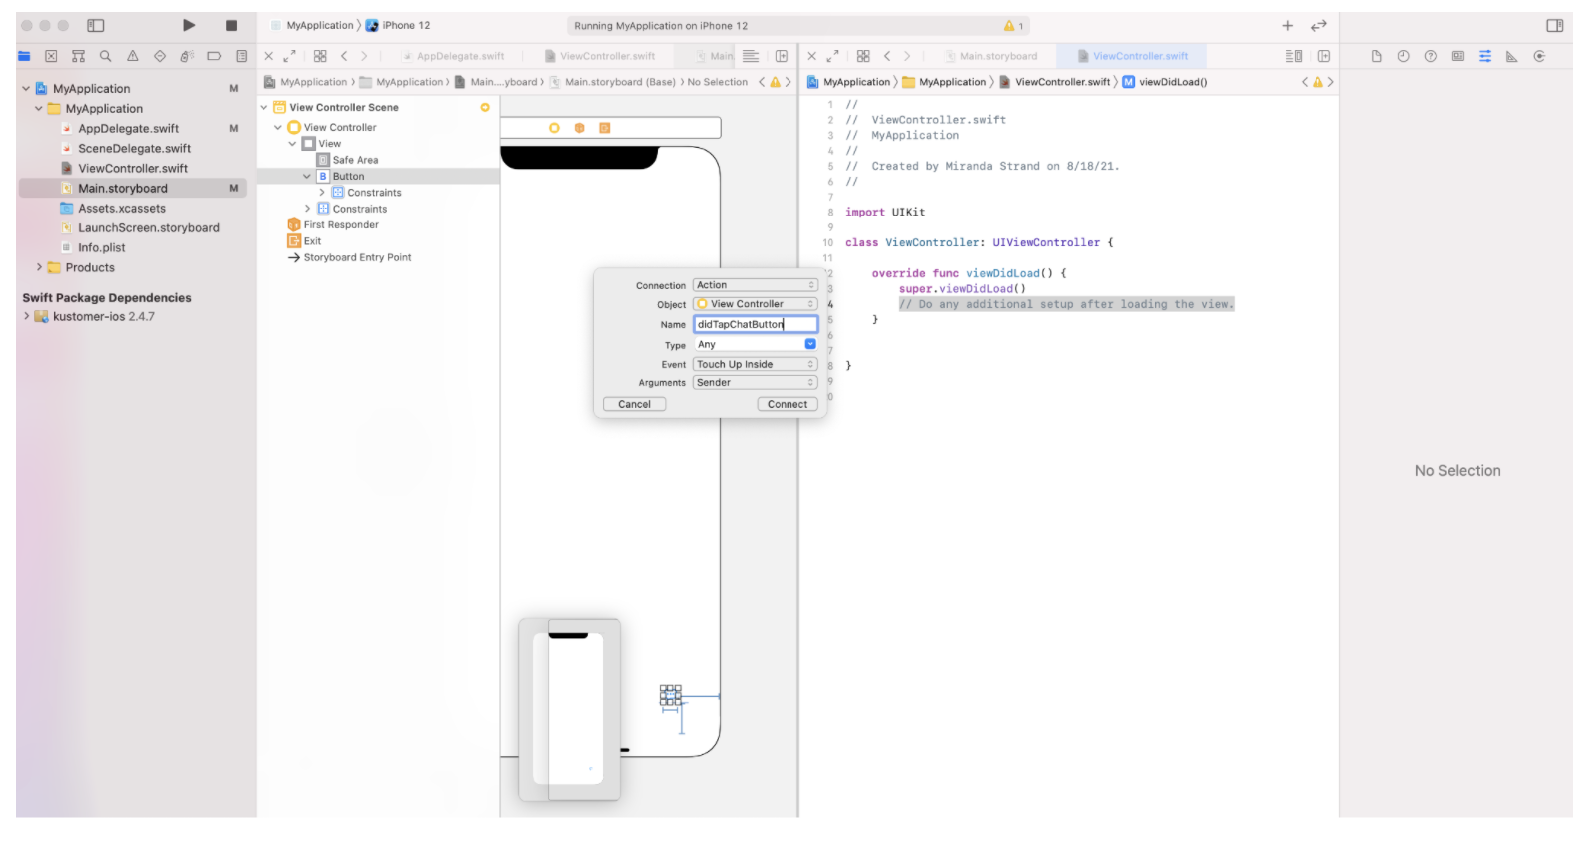The height and width of the screenshot is (864, 1579).
Task: Open the Arguments dropdown set to Sender
Action: (756, 382)
